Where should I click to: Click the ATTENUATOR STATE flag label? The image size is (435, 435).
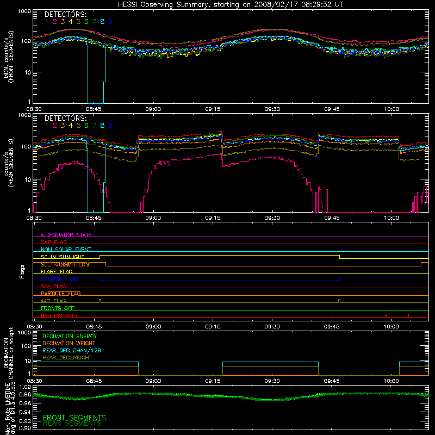click(x=66, y=235)
